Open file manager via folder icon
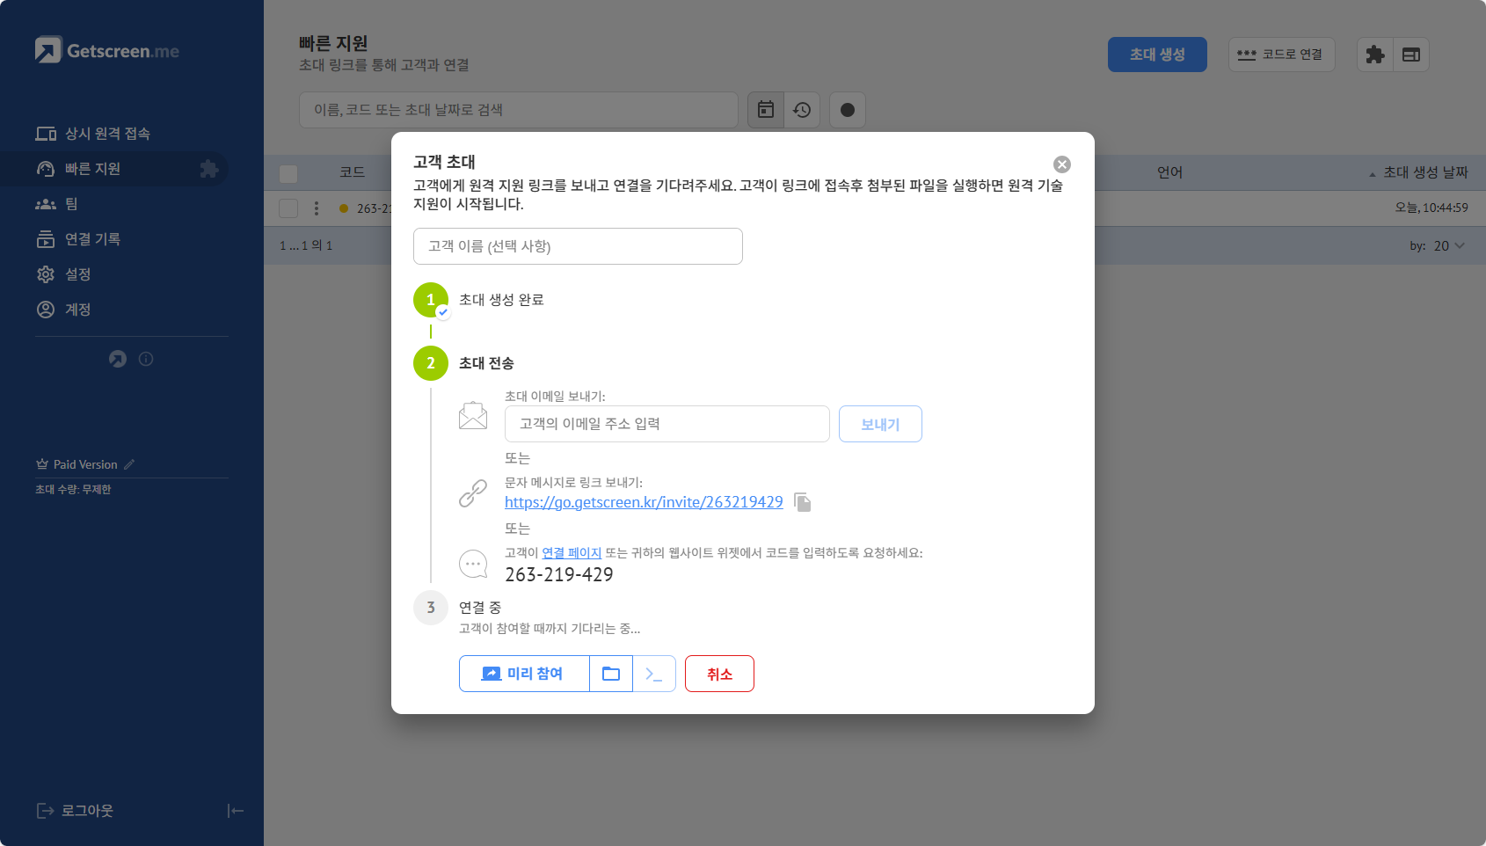 tap(611, 674)
